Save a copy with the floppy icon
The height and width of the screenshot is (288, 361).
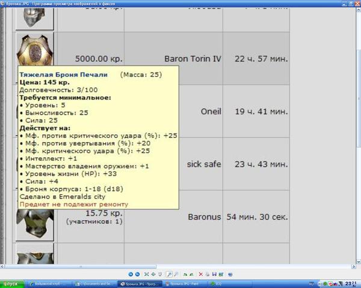(x=214, y=274)
